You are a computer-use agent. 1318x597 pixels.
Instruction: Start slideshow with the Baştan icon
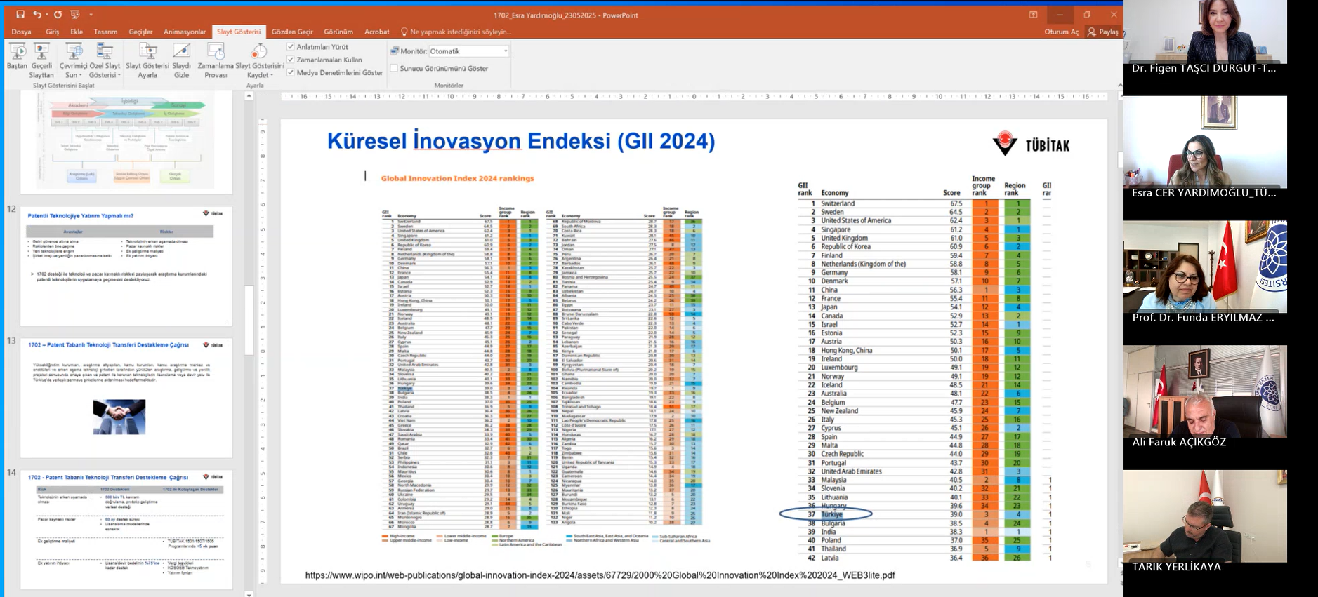[x=18, y=52]
